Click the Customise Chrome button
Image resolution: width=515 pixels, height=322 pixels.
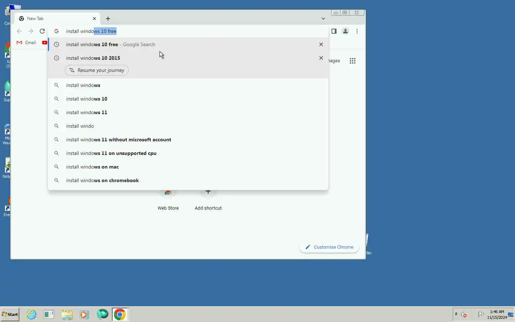pyautogui.click(x=329, y=247)
